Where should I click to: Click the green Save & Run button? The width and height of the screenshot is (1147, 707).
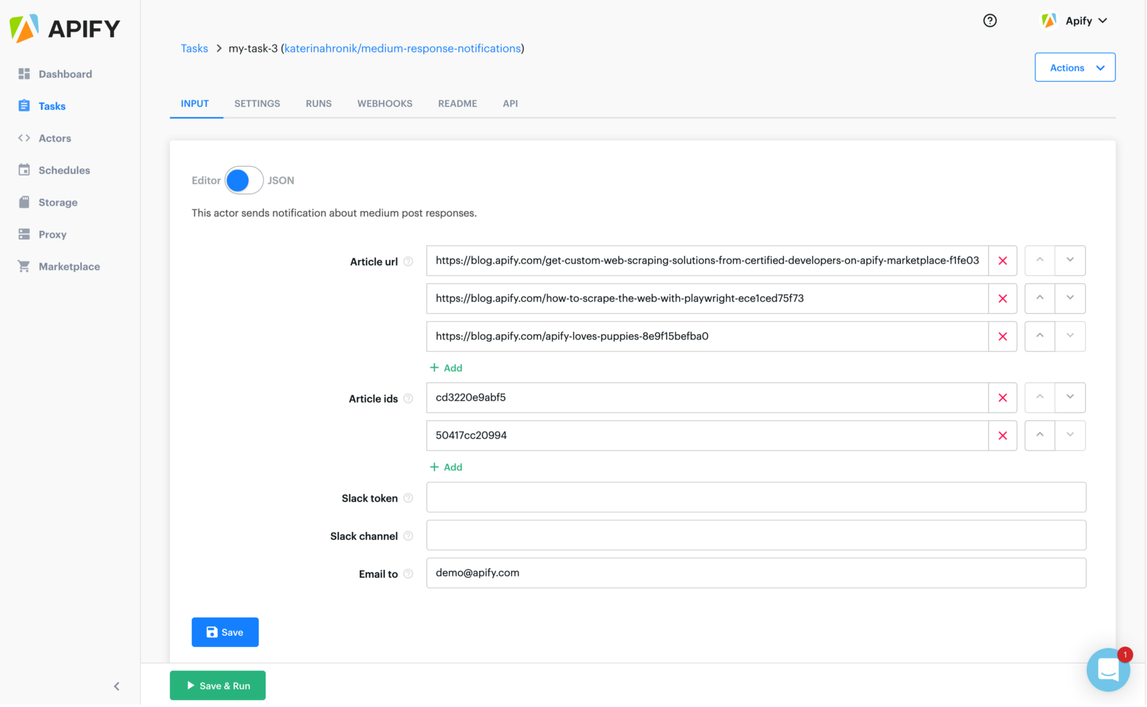(x=217, y=686)
